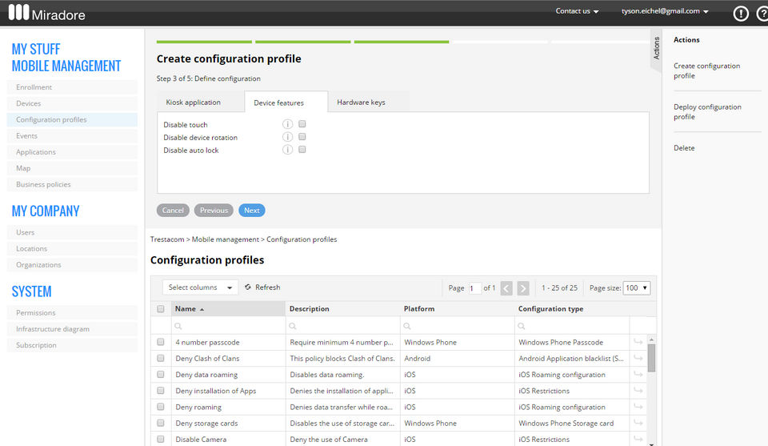Viewport: 768px width, 446px height.
Task: Open row arrow for Disable Camera
Action: click(x=638, y=439)
